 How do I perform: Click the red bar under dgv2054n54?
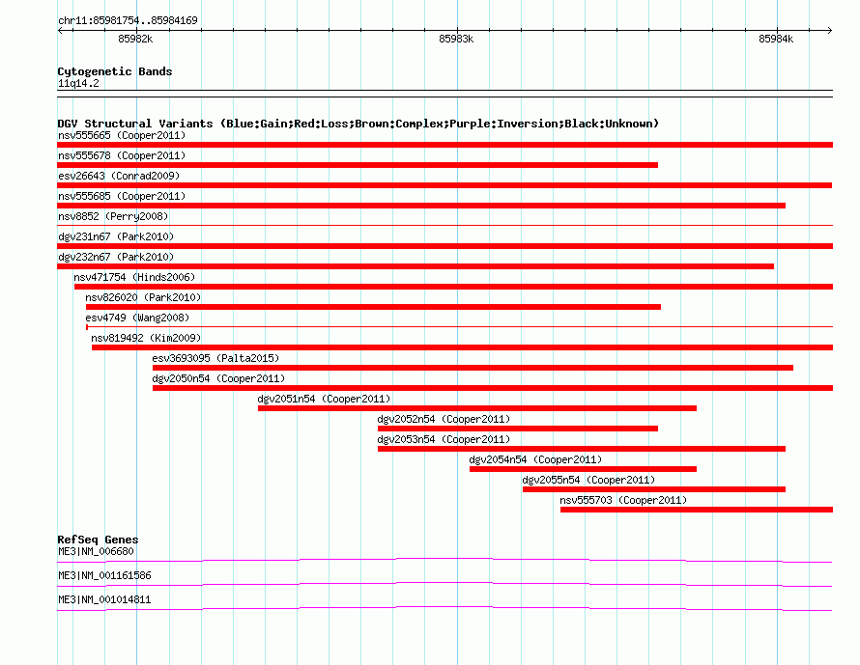(583, 469)
